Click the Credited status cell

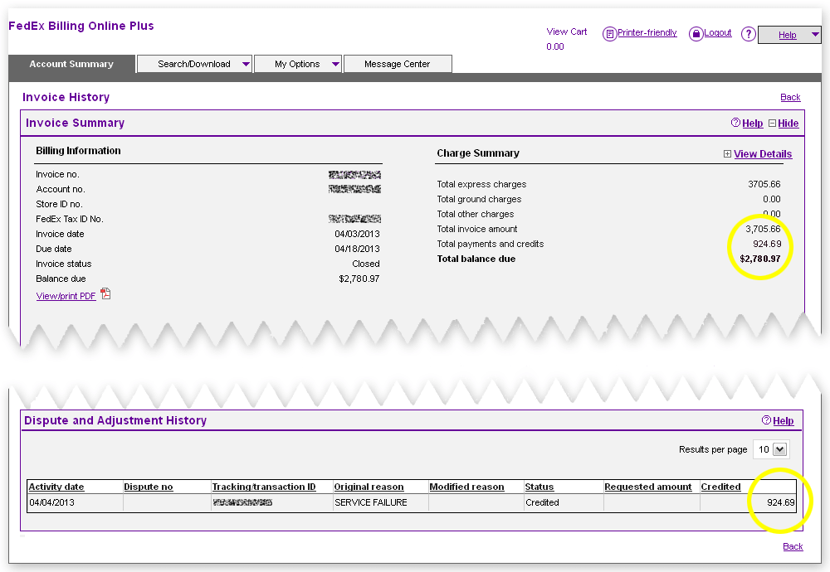[x=542, y=502]
